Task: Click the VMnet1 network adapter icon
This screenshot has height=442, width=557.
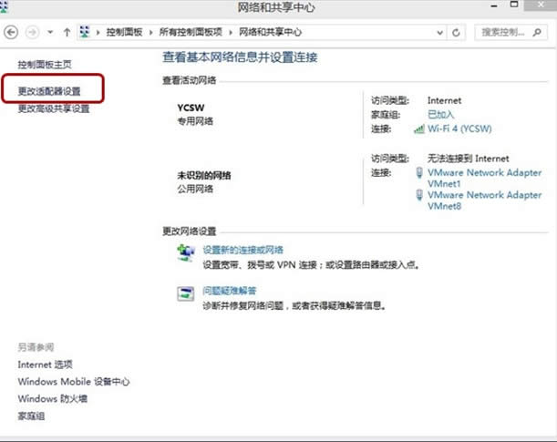Action: (419, 172)
